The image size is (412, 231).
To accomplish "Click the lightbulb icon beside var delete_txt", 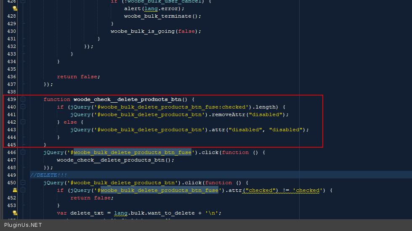I will click(x=14, y=213).
